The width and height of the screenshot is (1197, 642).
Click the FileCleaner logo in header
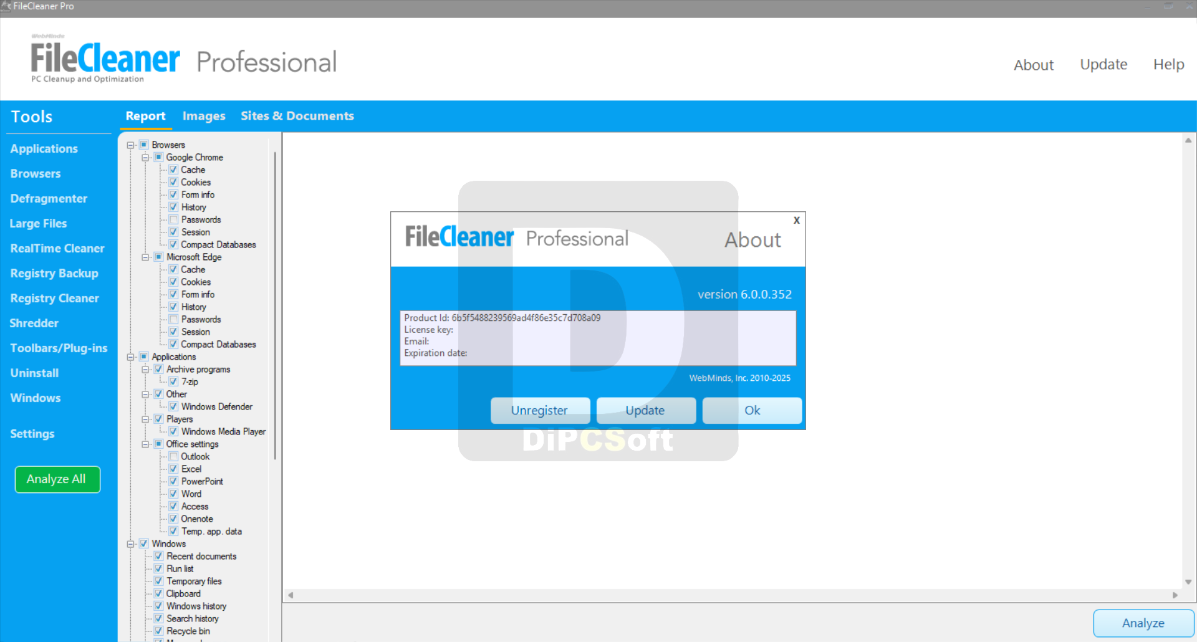point(105,59)
